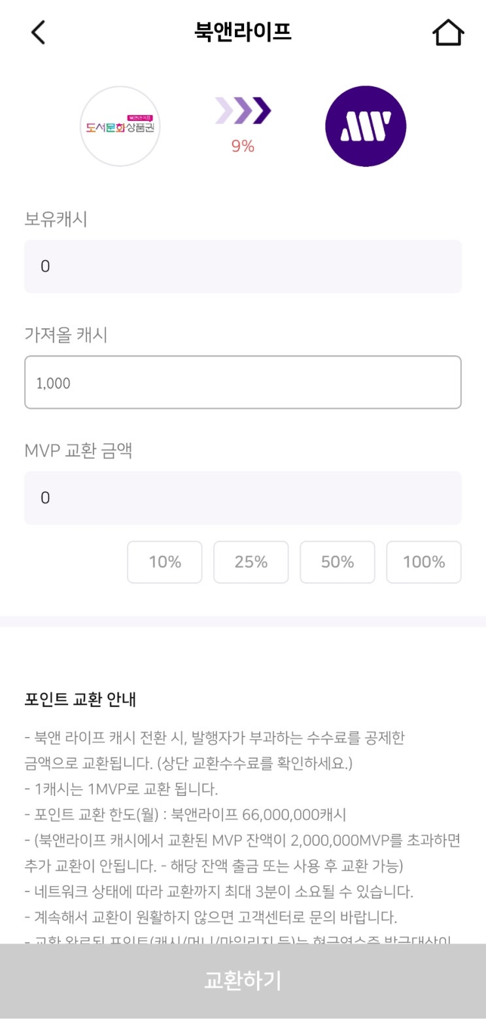The width and height of the screenshot is (486, 1019).
Task: Click the 보유캐시 balance field
Action: pos(243,266)
